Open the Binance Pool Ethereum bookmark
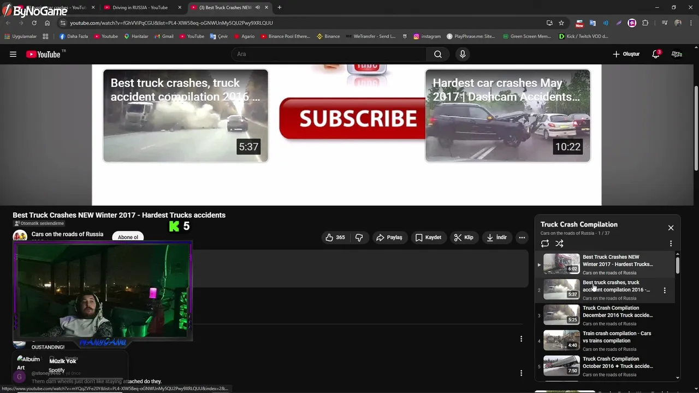Image resolution: width=699 pixels, height=393 pixels. pyautogui.click(x=285, y=37)
